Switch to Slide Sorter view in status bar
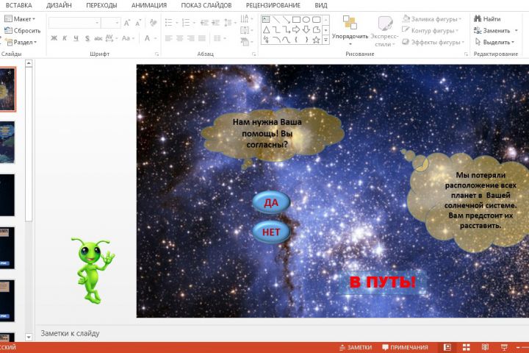 [467, 347]
